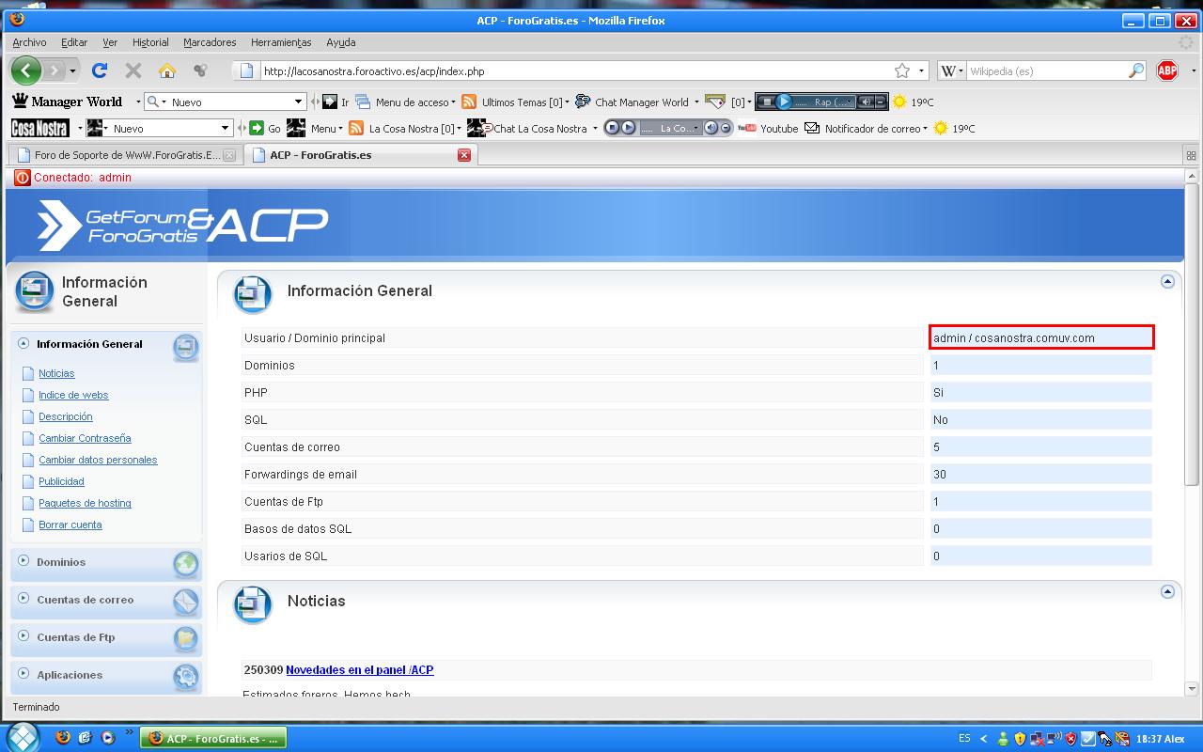Collapse the Noticias panel
Screen dimensions: 1203x752
point(1167,591)
